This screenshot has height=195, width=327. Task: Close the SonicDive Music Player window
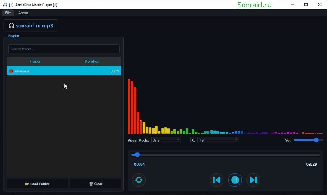320,5
